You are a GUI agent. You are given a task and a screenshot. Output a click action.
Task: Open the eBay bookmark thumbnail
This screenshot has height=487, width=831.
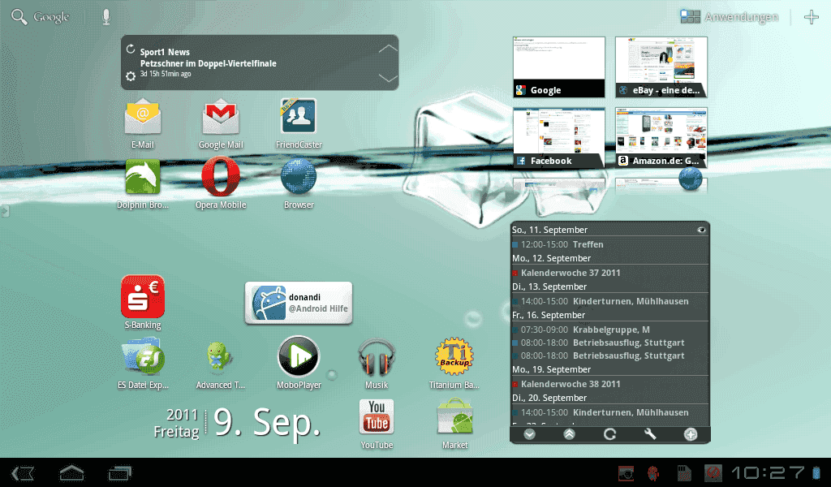click(x=661, y=67)
